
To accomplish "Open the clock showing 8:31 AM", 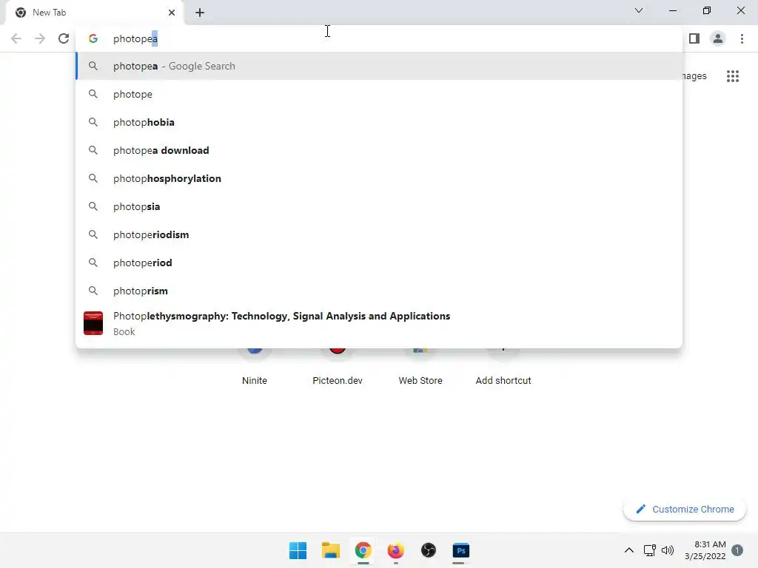I will click(x=705, y=550).
